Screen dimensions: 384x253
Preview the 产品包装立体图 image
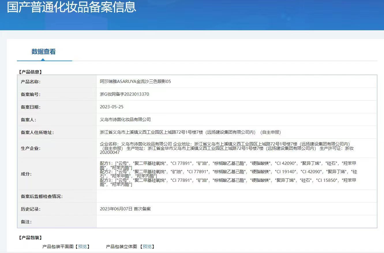147,247
